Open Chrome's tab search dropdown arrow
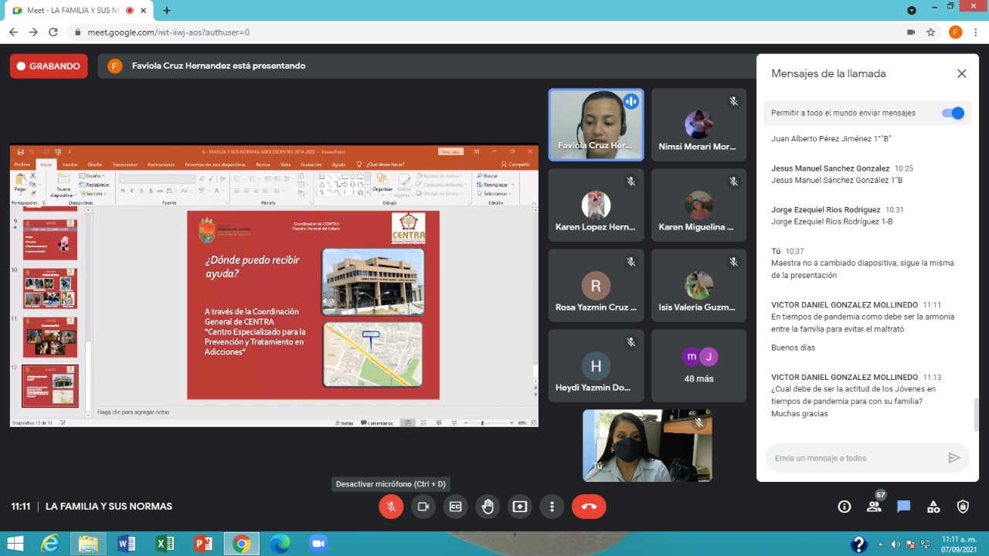This screenshot has height=556, width=989. click(x=912, y=10)
